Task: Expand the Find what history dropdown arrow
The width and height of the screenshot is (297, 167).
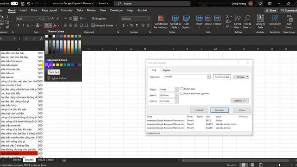Action: point(209,77)
